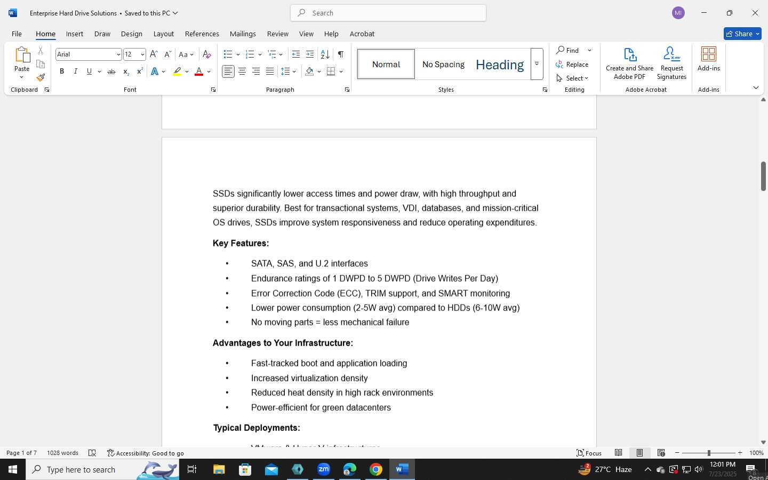
Task: Apply subscript formatting
Action: click(126, 71)
